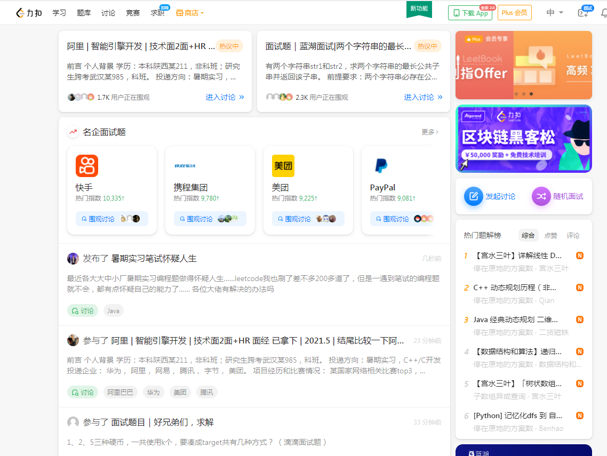Click the N badge beside C++ 动态规划历程

579,287
